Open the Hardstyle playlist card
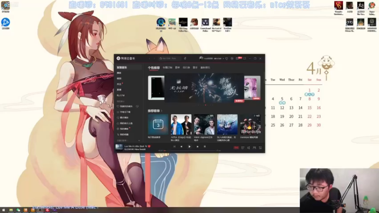Image resolution: width=379 pixels, height=213 pixels. pyautogui.click(x=251, y=124)
